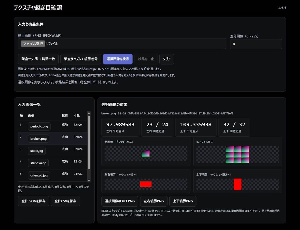Click the broken.png SHA-256 info line
Image resolution: width=300 pixels, height=230 pixels.
click(x=167, y=114)
